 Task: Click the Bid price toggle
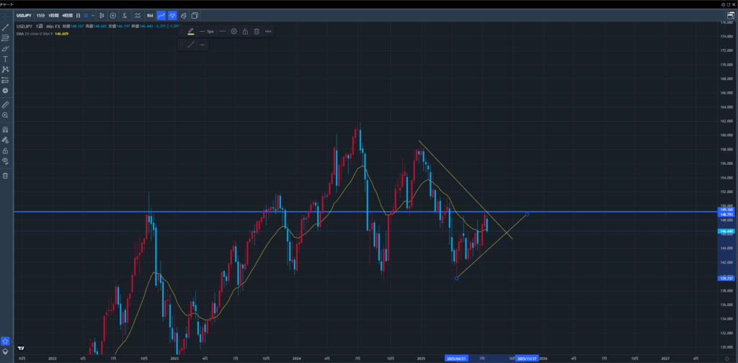[x=150, y=16]
